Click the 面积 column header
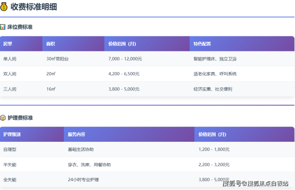The width and height of the screenshot is (295, 190). [51, 44]
